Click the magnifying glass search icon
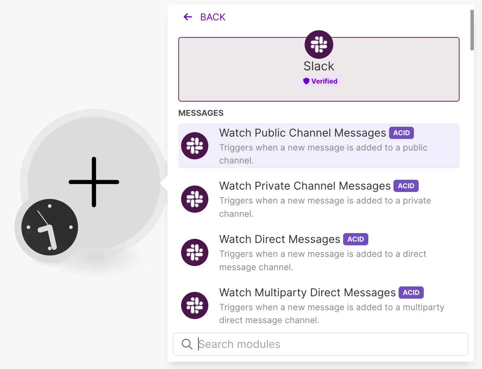The image size is (482, 369). [187, 344]
